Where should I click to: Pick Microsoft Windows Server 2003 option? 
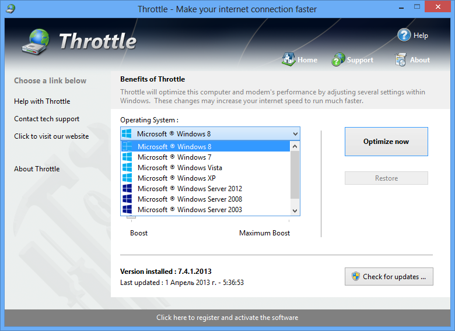(205, 209)
